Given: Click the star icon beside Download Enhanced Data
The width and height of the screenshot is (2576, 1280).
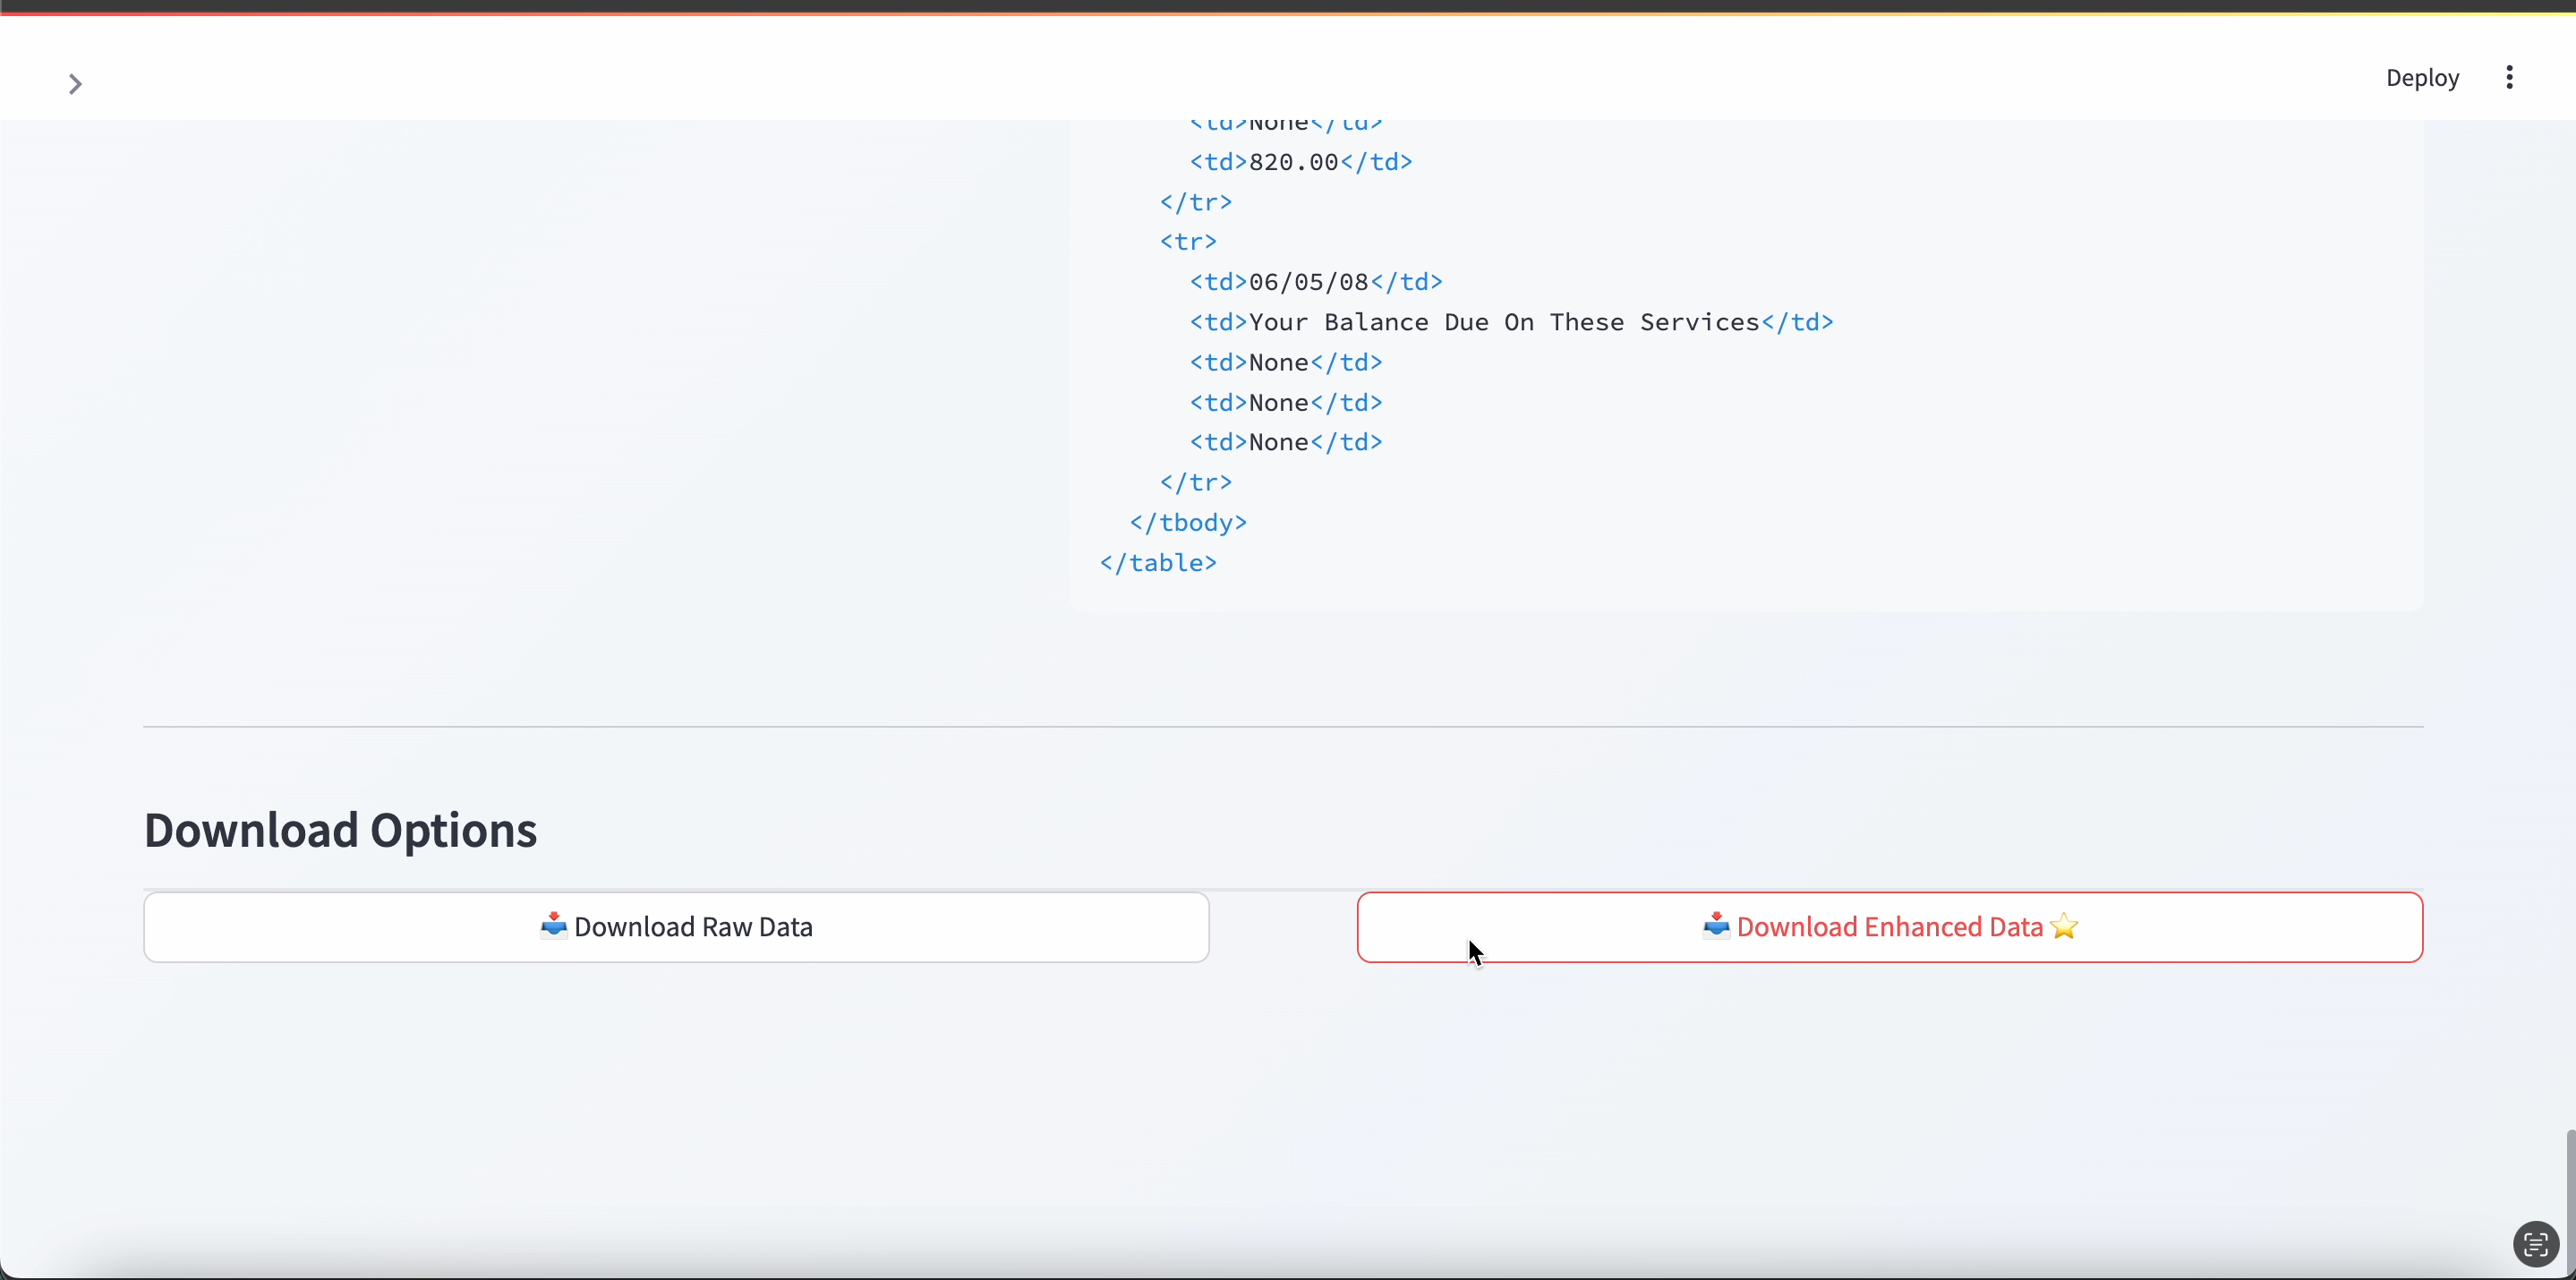Looking at the screenshot, I should click(x=2063, y=927).
